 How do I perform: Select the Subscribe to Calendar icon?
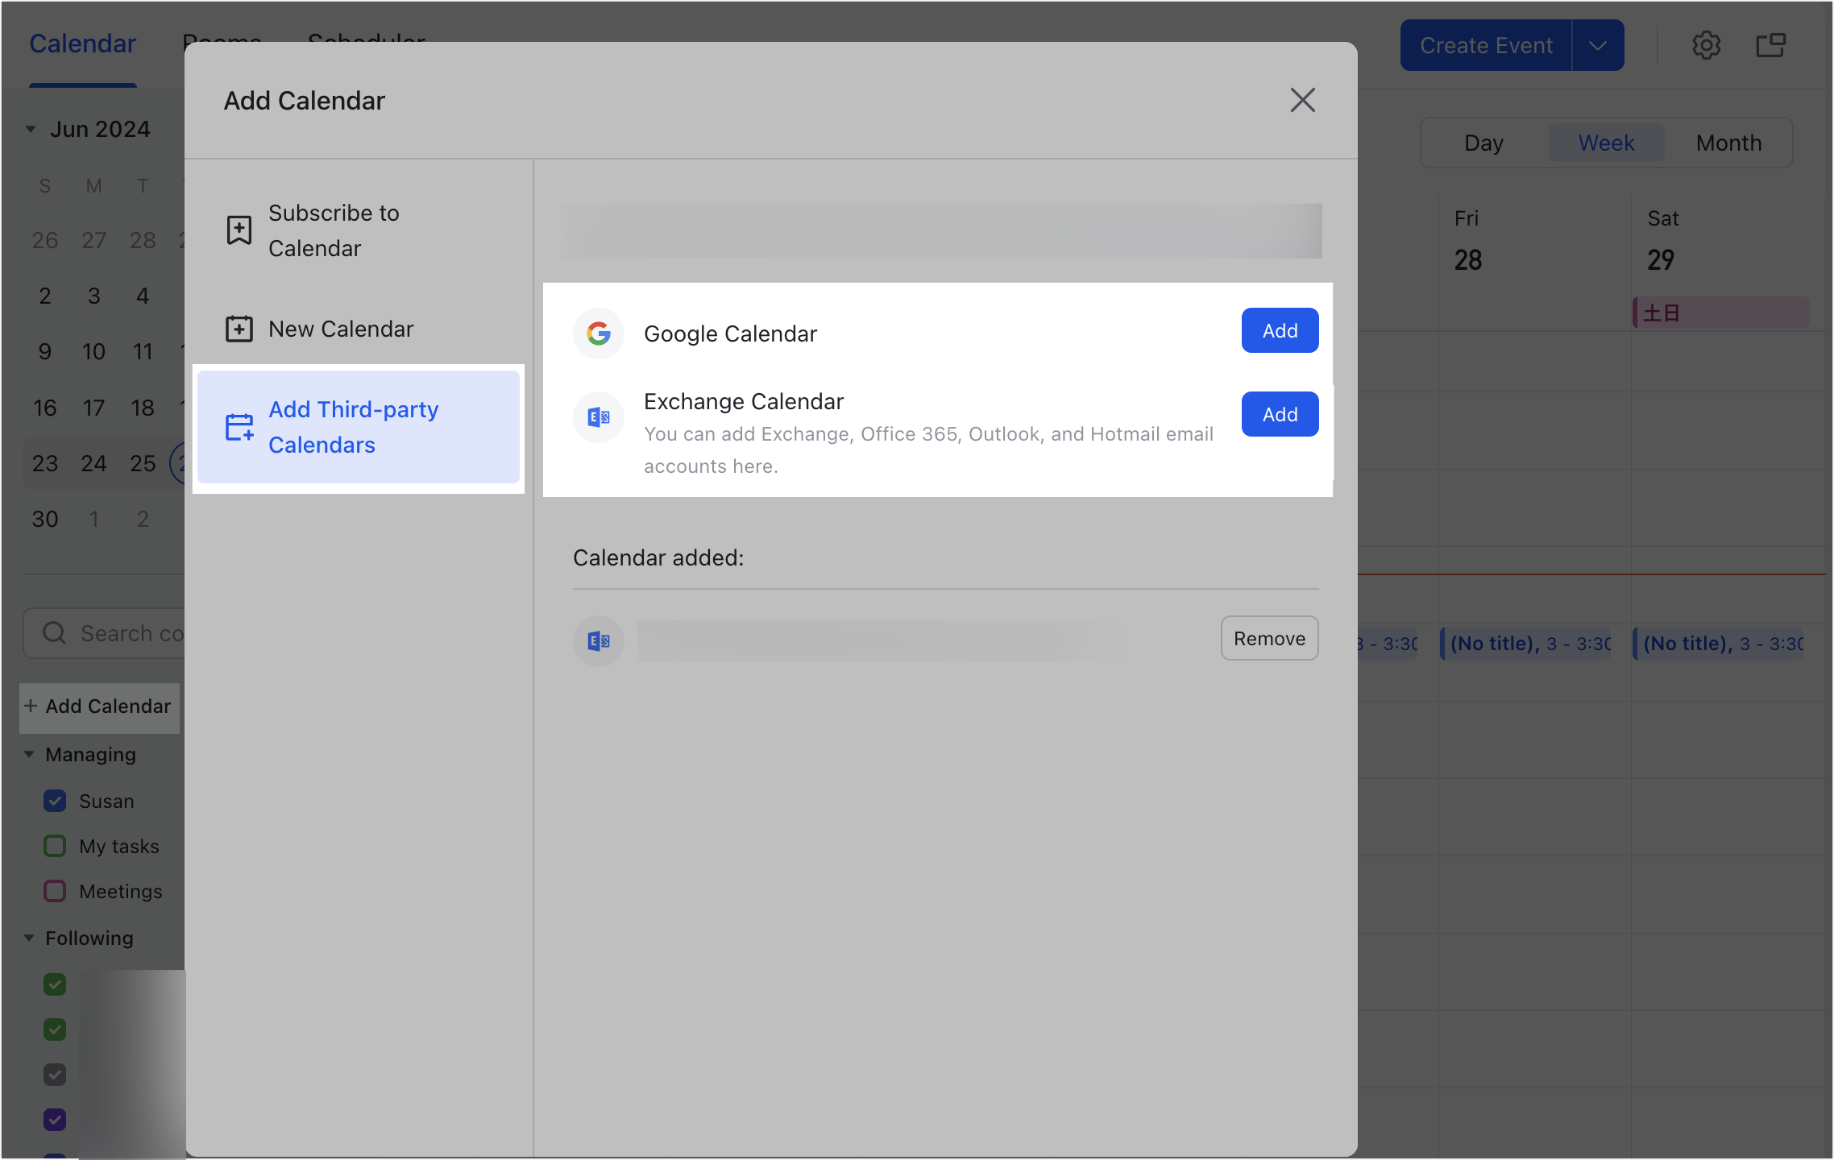pyautogui.click(x=239, y=230)
